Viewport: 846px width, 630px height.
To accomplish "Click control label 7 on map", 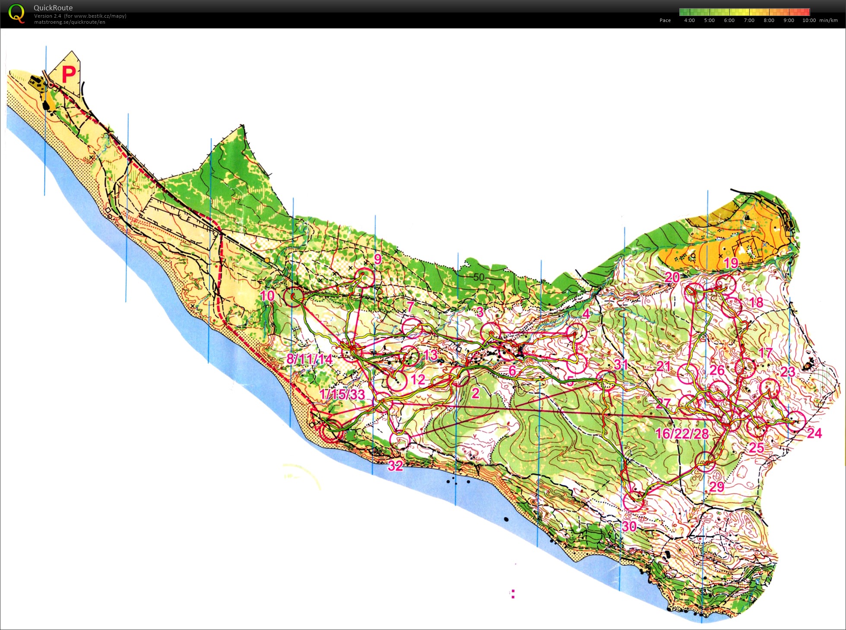I will [x=410, y=307].
